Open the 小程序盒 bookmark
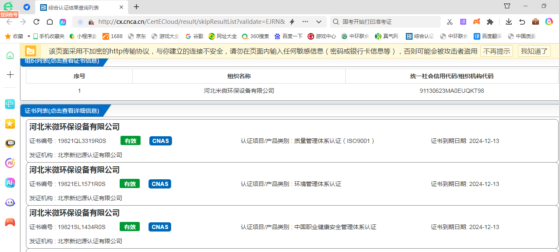Viewport: 559px width, 252px height. click(83, 36)
